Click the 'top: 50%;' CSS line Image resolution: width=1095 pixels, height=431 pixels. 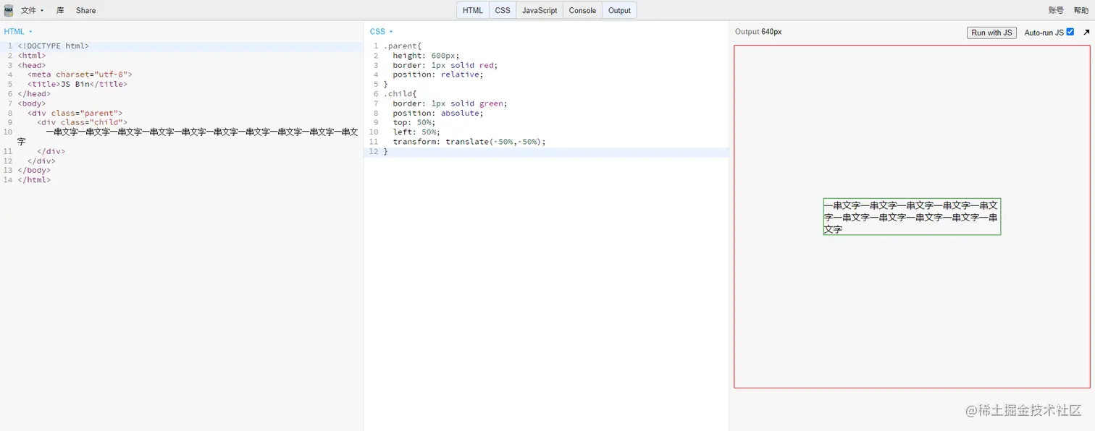[415, 122]
